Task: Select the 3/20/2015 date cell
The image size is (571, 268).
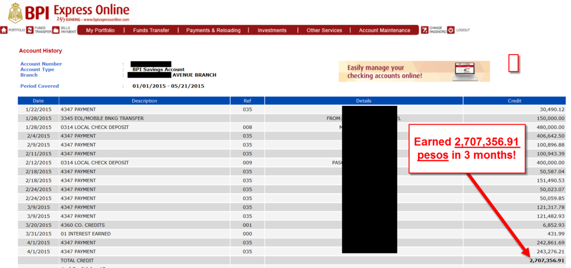Action: click(x=38, y=225)
